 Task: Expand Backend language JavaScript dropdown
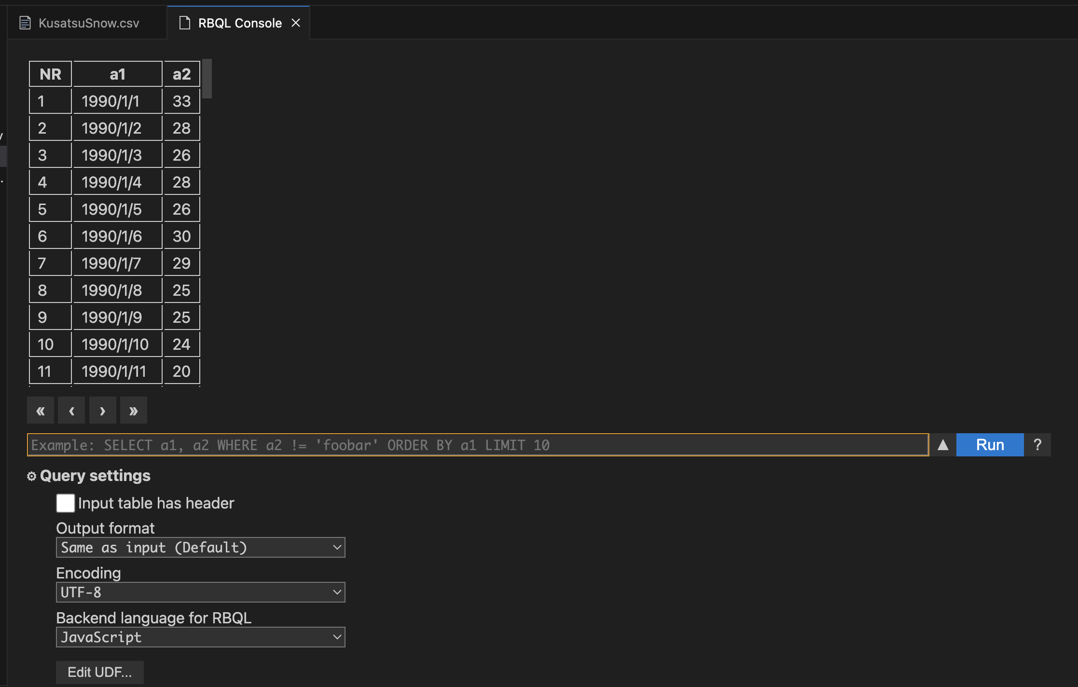point(200,637)
